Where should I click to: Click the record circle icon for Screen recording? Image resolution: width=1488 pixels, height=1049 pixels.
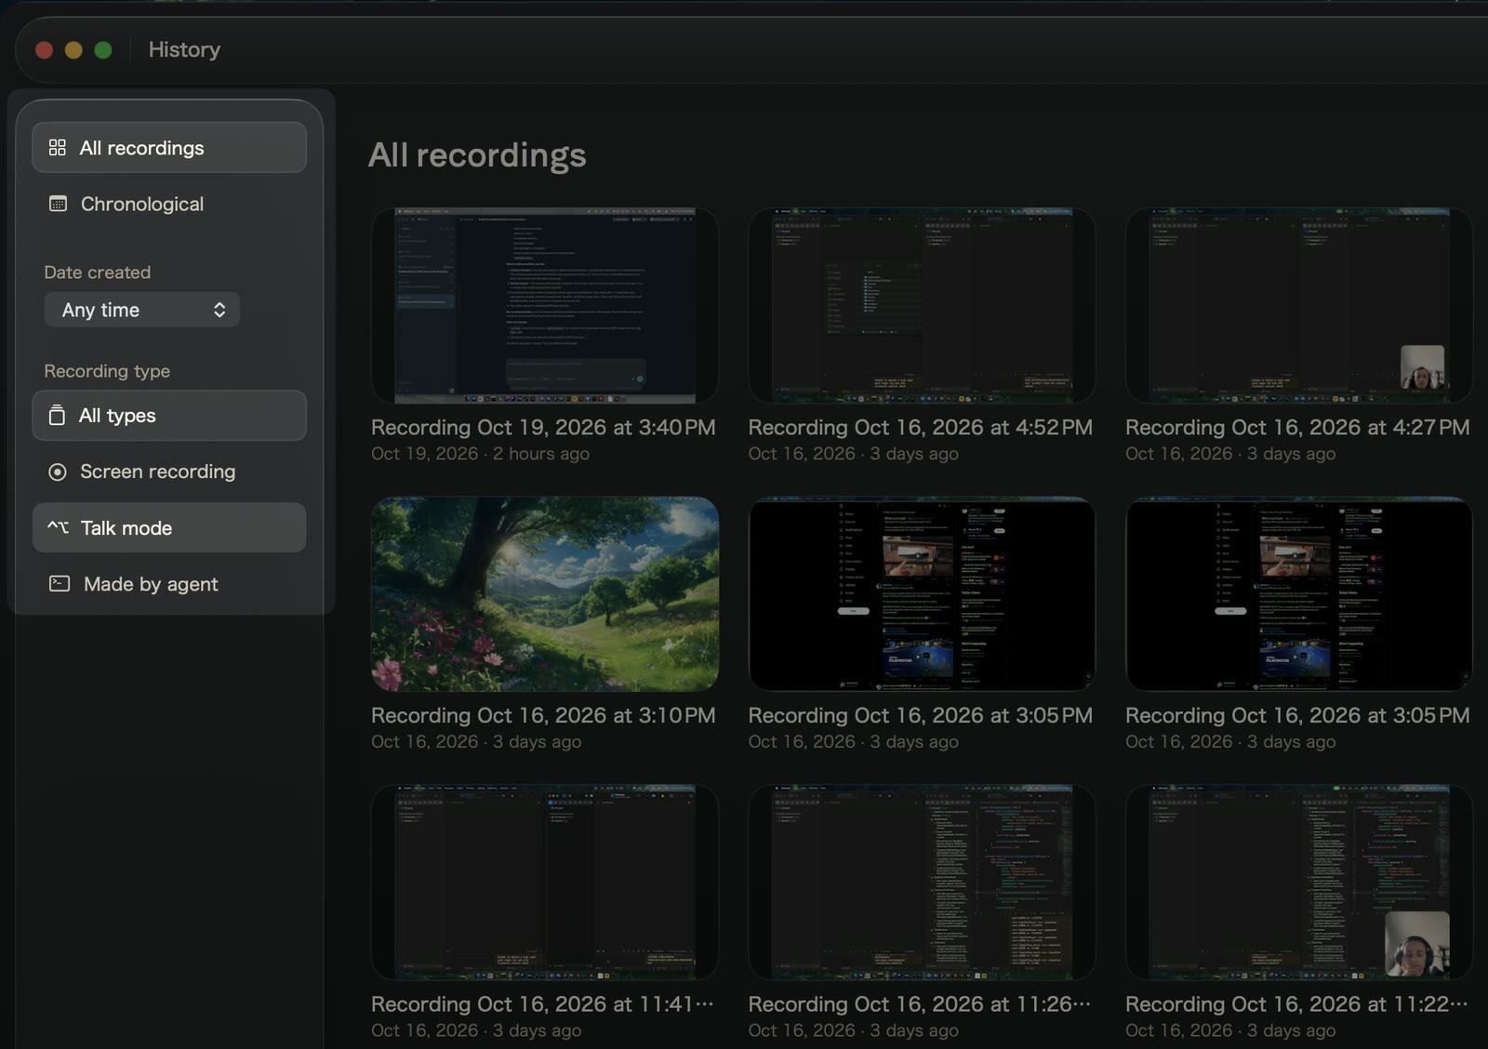click(58, 472)
